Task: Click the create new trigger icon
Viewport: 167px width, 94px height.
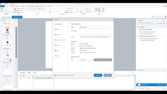Action: pyautogui.click(x=139, y=23)
